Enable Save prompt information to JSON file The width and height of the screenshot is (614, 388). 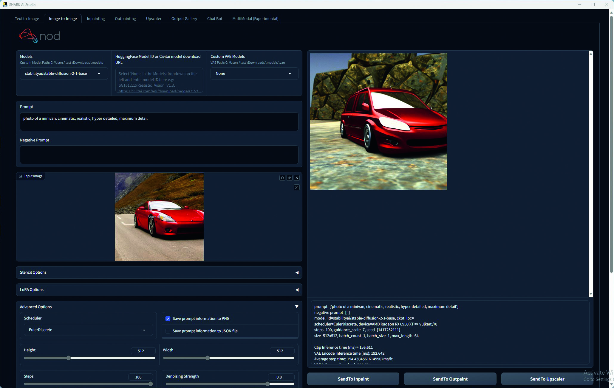168,331
